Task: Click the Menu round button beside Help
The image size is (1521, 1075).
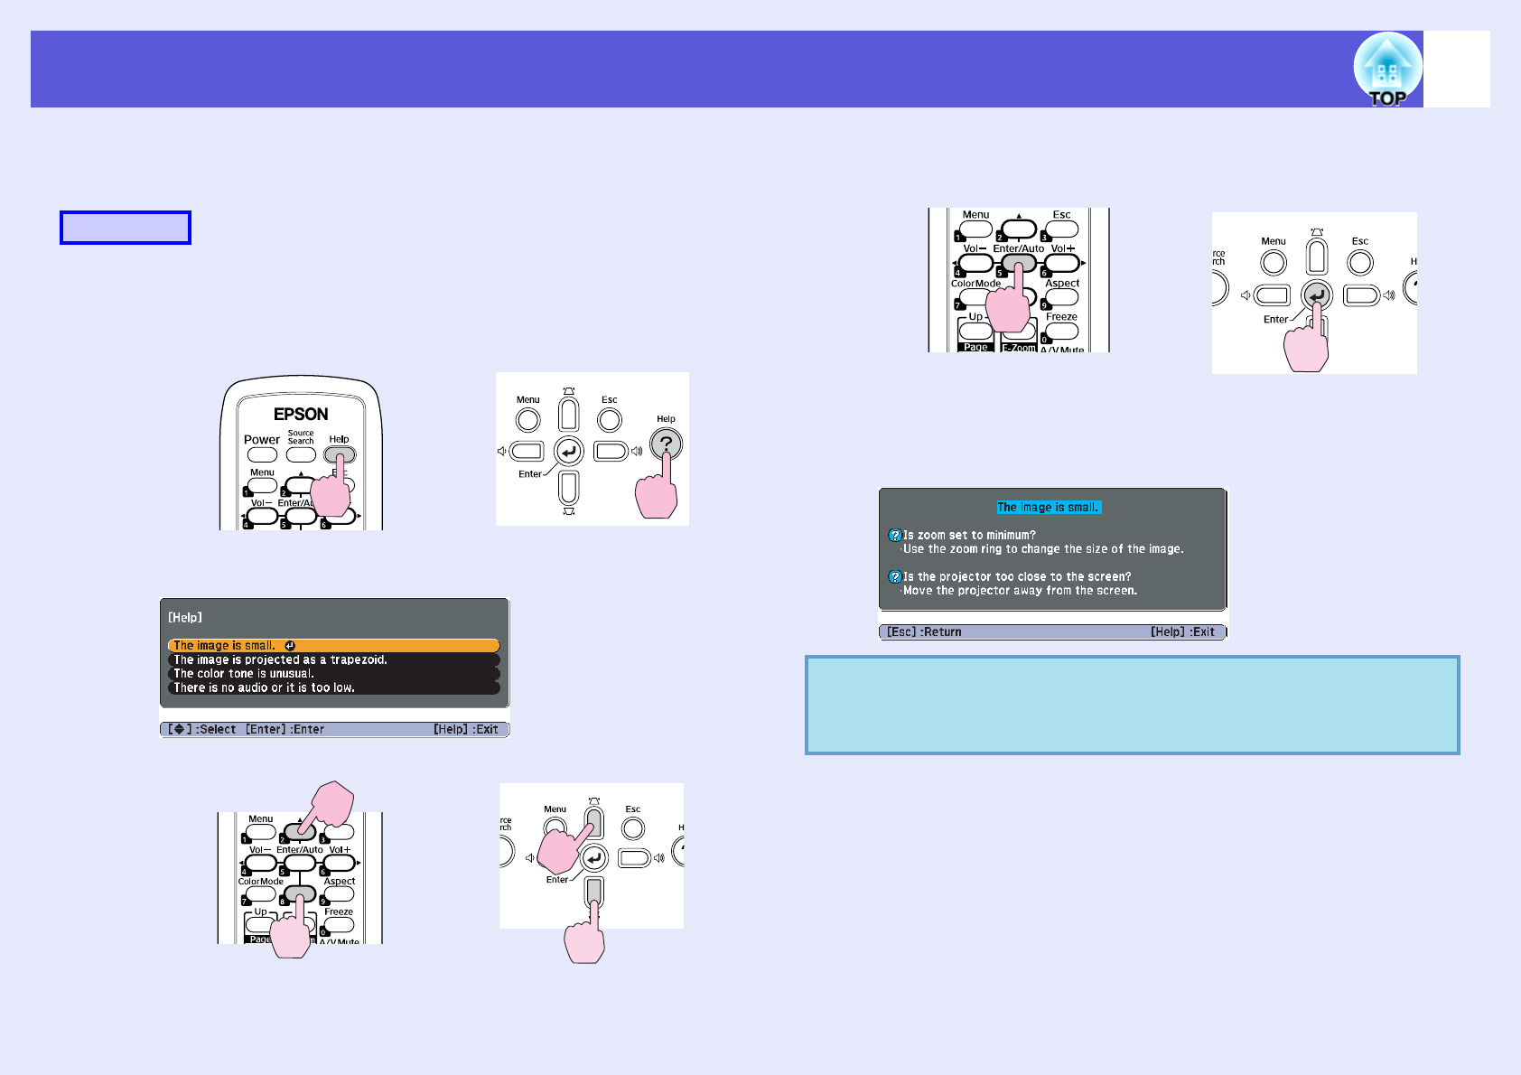Action: click(528, 420)
